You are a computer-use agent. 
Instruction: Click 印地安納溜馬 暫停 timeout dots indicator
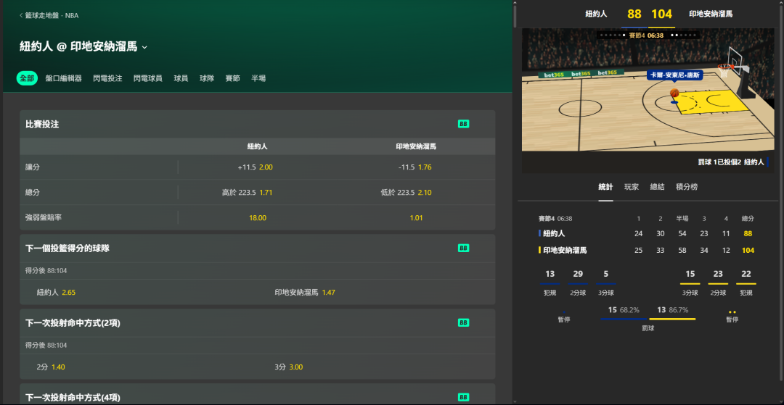tap(732, 312)
